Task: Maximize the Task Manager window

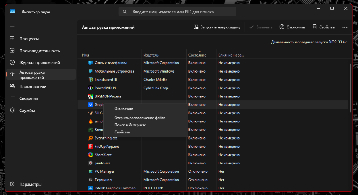Action: click(332, 8)
